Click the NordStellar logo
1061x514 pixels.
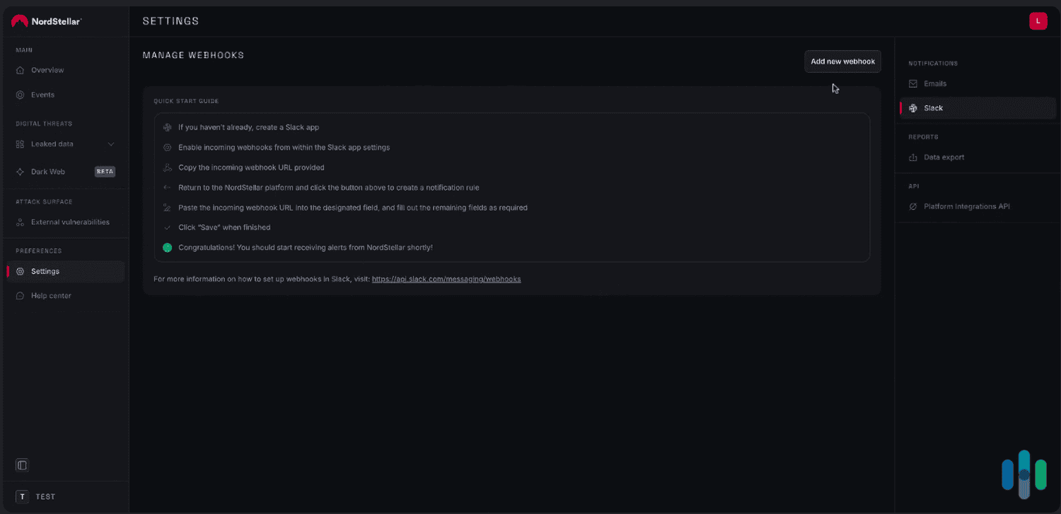coord(47,21)
